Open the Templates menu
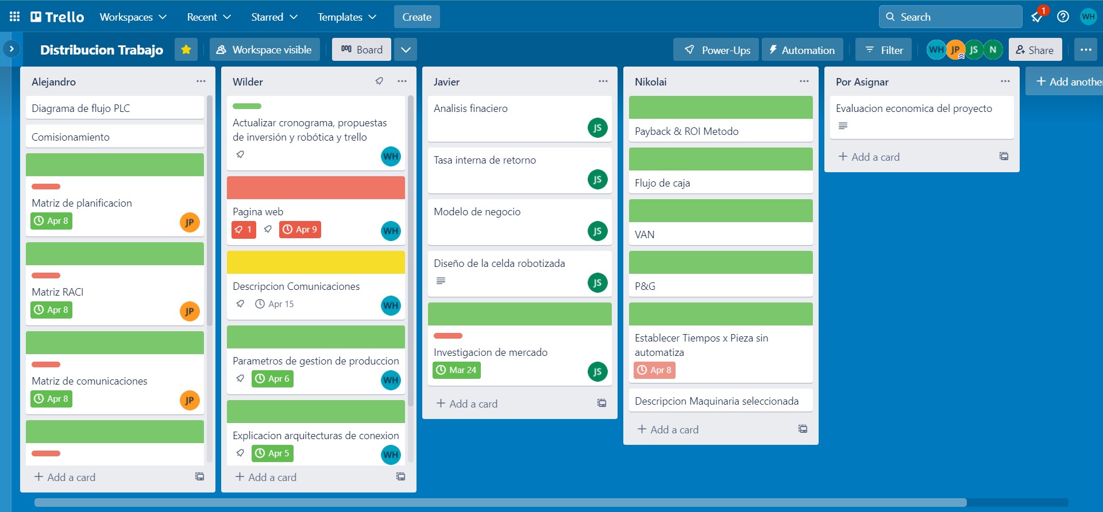The image size is (1103, 512). [347, 17]
